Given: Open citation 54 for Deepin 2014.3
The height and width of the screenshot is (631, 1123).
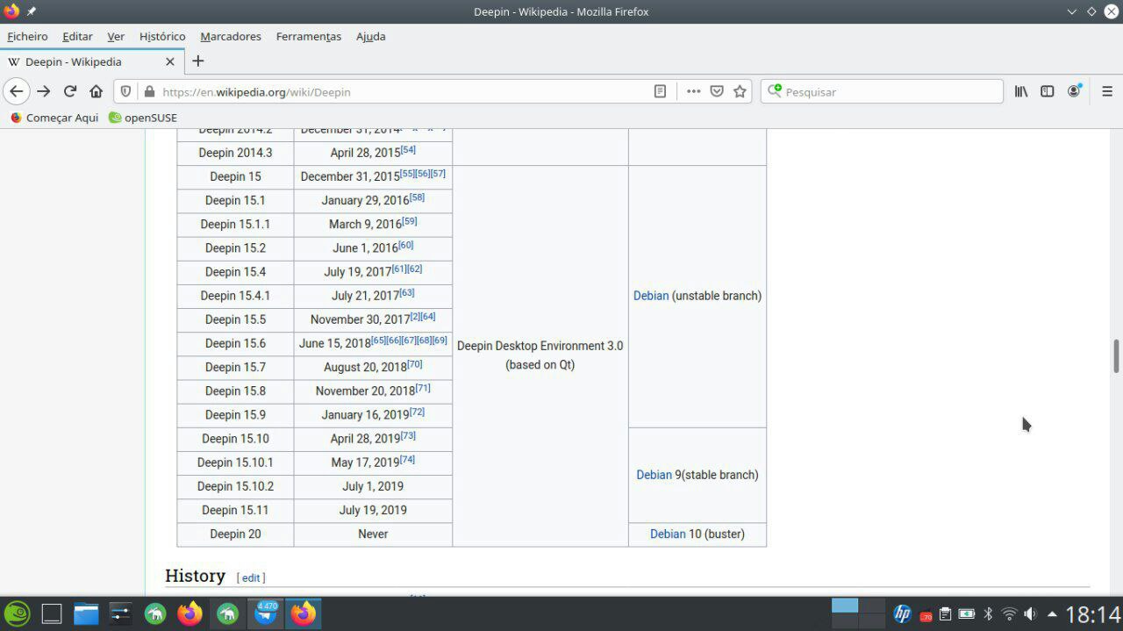Looking at the screenshot, I should pos(408,150).
